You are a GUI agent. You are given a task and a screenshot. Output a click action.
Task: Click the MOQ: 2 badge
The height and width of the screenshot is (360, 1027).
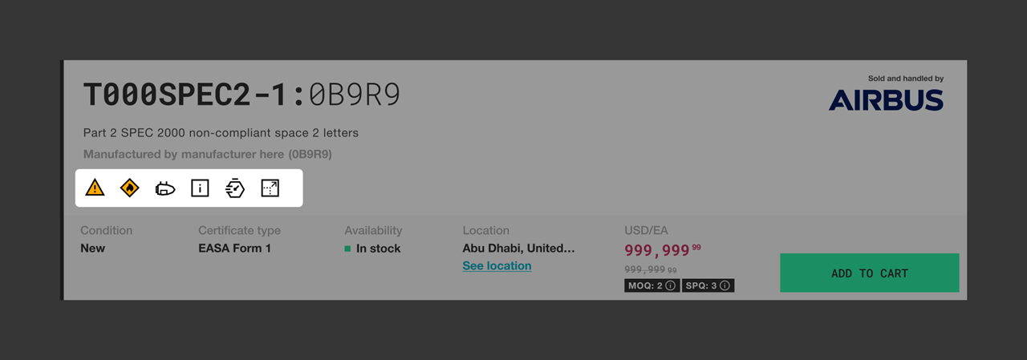click(652, 285)
